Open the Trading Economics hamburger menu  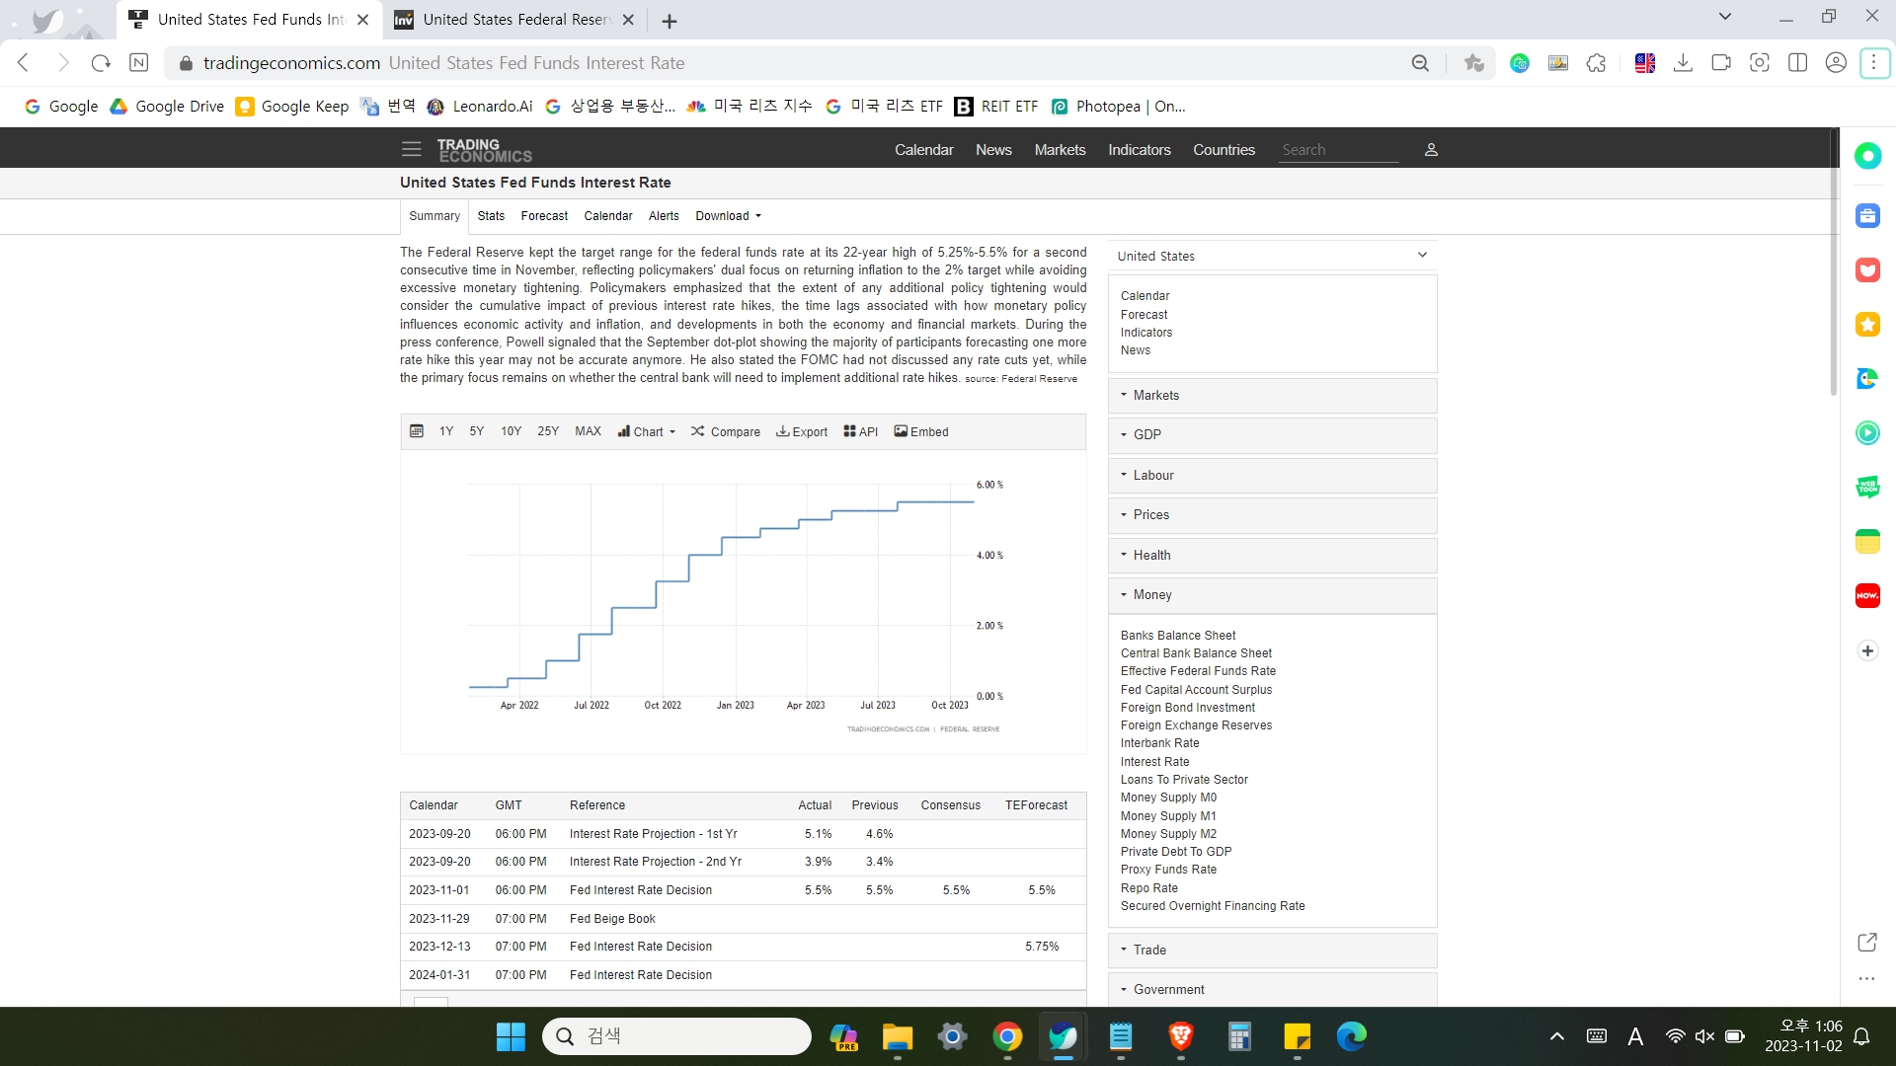coord(411,149)
